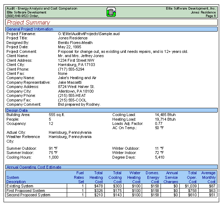Image resolution: width=222 pixels, height=209 pixels.
Task: Click the Cooling Load value 14,485 Btuh
Action: [x=165, y=115]
